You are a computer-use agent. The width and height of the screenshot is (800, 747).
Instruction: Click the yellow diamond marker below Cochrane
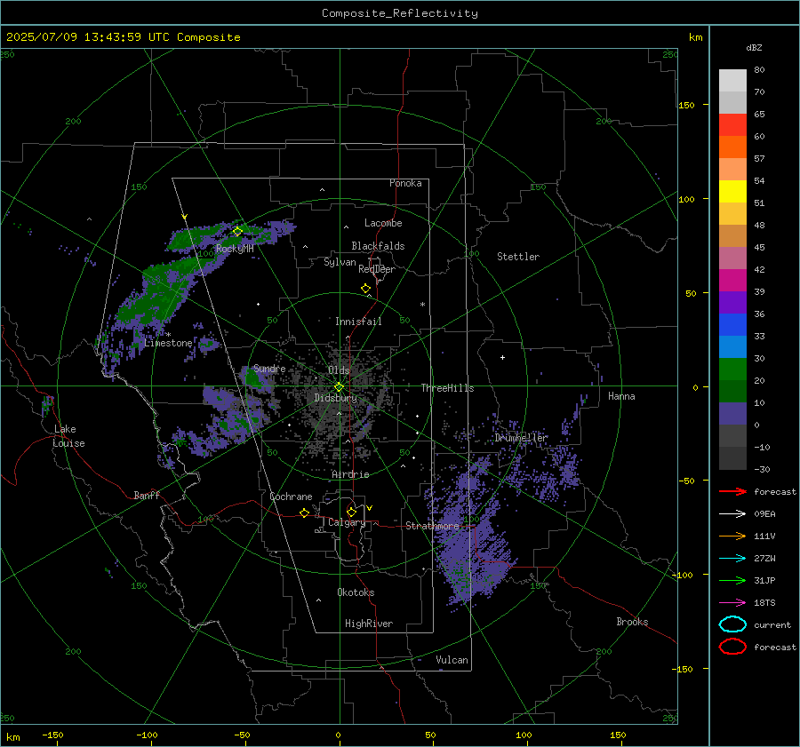pos(305,513)
